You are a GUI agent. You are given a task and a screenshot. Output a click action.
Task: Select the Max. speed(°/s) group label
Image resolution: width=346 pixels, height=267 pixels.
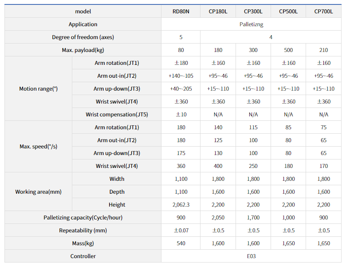[x=39, y=147]
